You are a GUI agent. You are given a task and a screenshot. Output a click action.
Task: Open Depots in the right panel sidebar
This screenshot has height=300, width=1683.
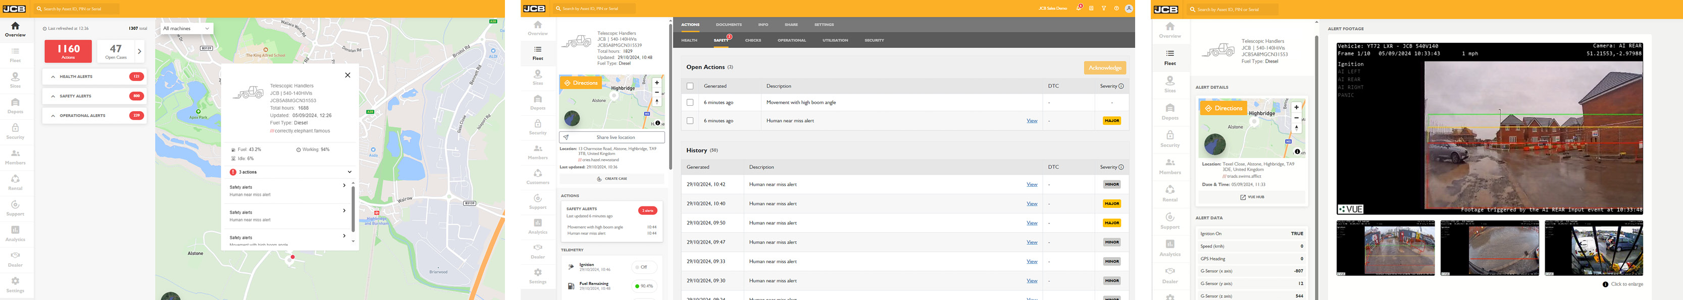pos(1170,111)
